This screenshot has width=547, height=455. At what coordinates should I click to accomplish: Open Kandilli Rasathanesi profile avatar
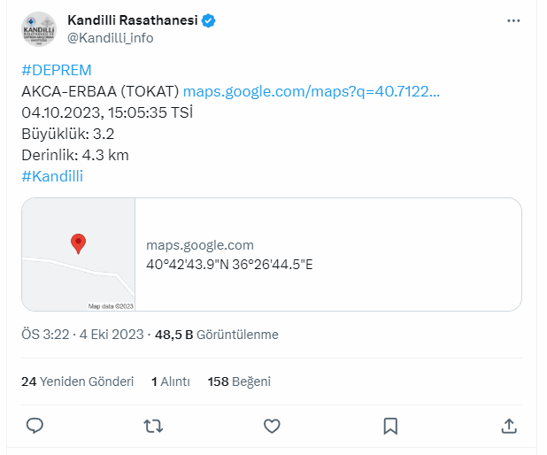(39, 29)
